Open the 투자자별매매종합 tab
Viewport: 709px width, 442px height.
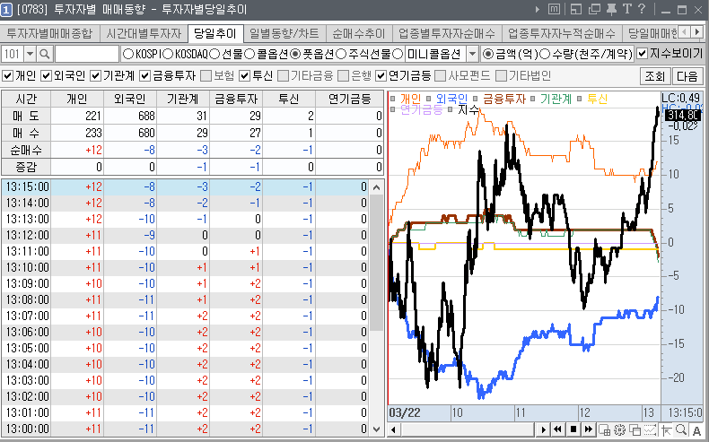coord(49,33)
